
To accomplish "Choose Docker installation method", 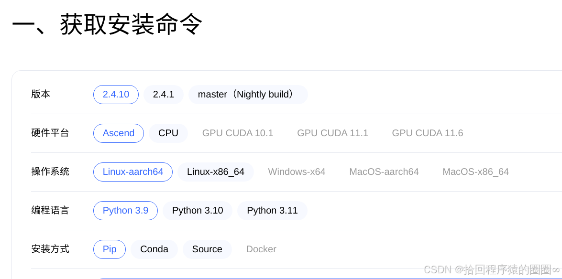I will pyautogui.click(x=261, y=249).
